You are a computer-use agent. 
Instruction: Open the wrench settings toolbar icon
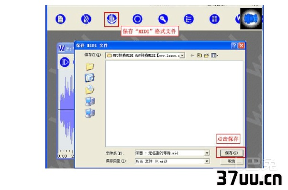pyautogui.click(x=163, y=19)
